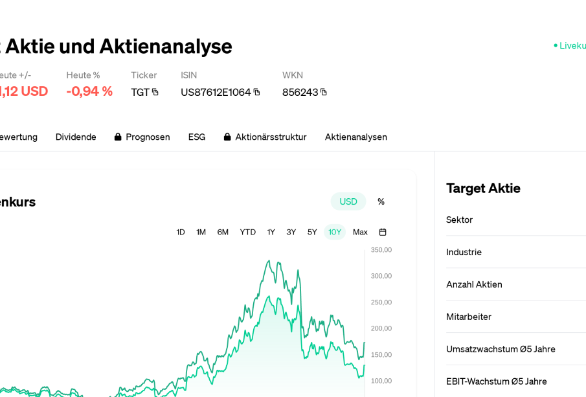The width and height of the screenshot is (586, 397).
Task: Click the Mitarbeiter row
Action: tap(515, 317)
